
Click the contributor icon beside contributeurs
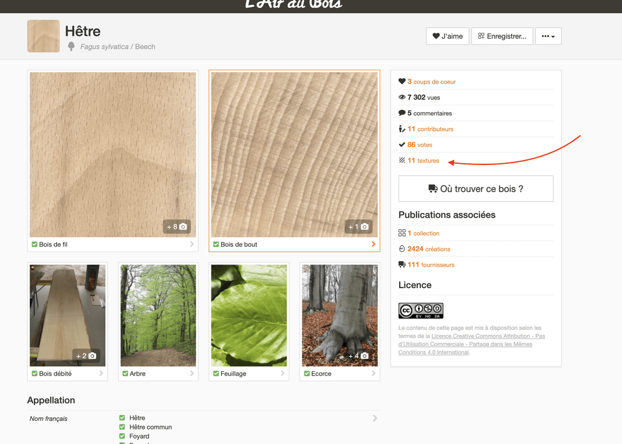coord(402,129)
